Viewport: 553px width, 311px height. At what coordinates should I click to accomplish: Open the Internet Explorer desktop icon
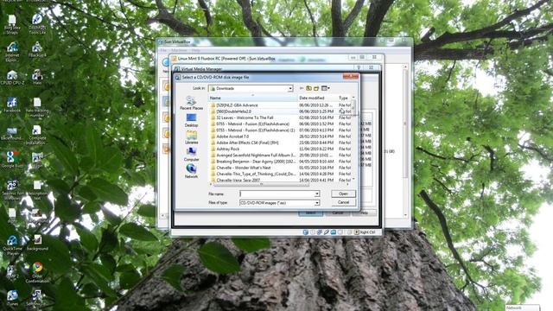(x=12, y=51)
